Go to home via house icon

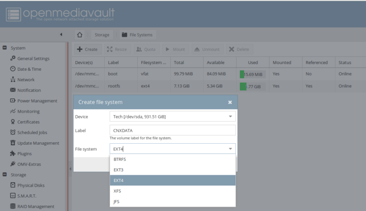pos(80,35)
